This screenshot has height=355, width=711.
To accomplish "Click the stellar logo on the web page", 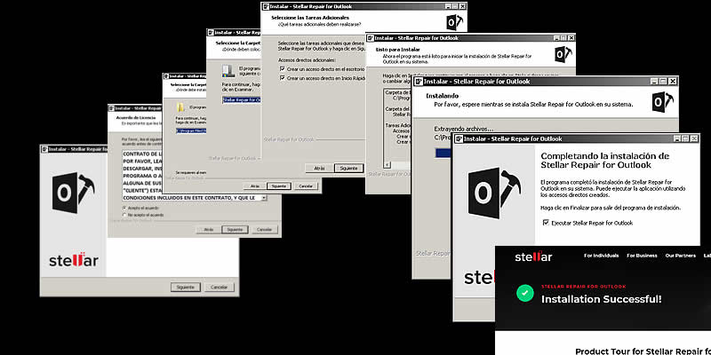I will (x=533, y=256).
